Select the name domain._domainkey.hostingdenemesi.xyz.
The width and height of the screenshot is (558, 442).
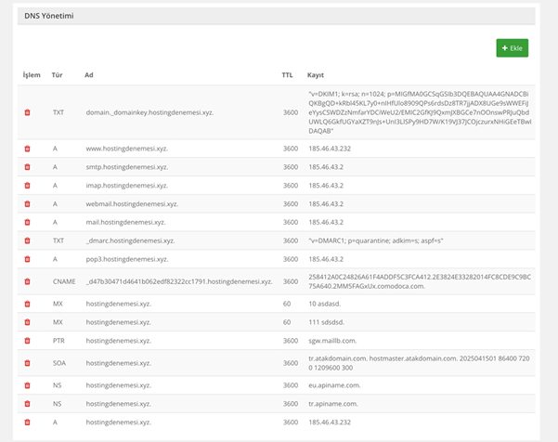149,112
